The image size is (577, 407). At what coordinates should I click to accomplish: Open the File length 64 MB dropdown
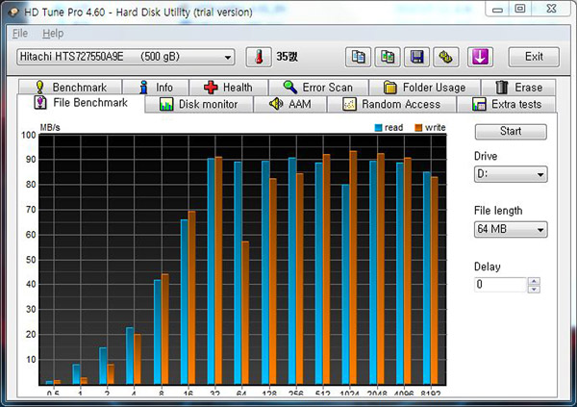(x=511, y=229)
